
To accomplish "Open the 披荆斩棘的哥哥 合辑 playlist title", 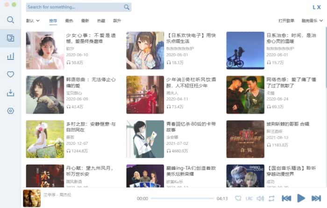I will click(x=288, y=124).
